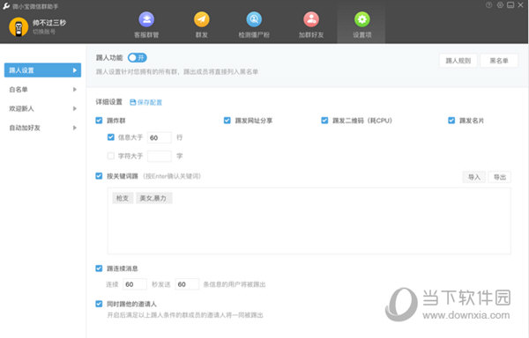Viewport: 529px width, 338px height.
Task: Uncheck the 踢连续消息 checkbox
Action: coord(99,268)
